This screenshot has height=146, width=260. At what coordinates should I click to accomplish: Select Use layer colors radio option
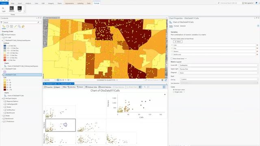(174, 90)
